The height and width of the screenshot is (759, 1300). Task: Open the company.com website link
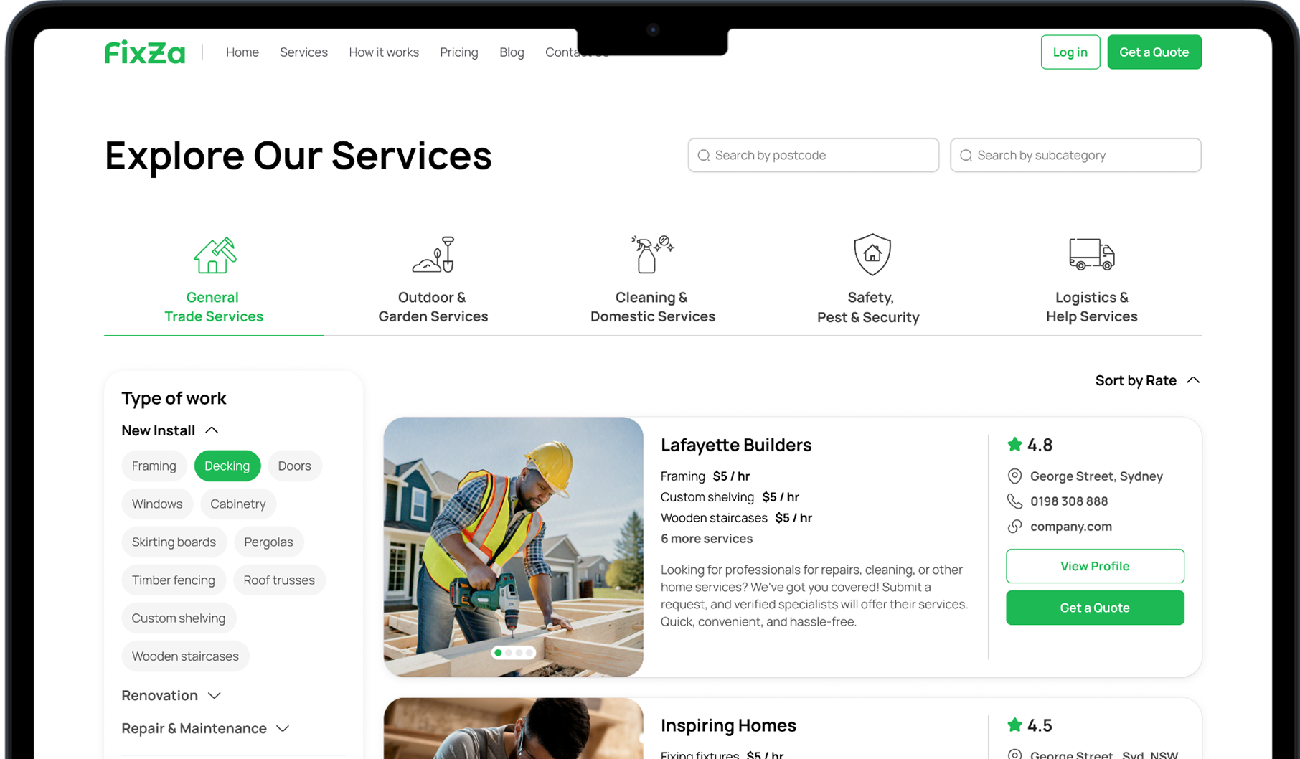[1070, 527]
